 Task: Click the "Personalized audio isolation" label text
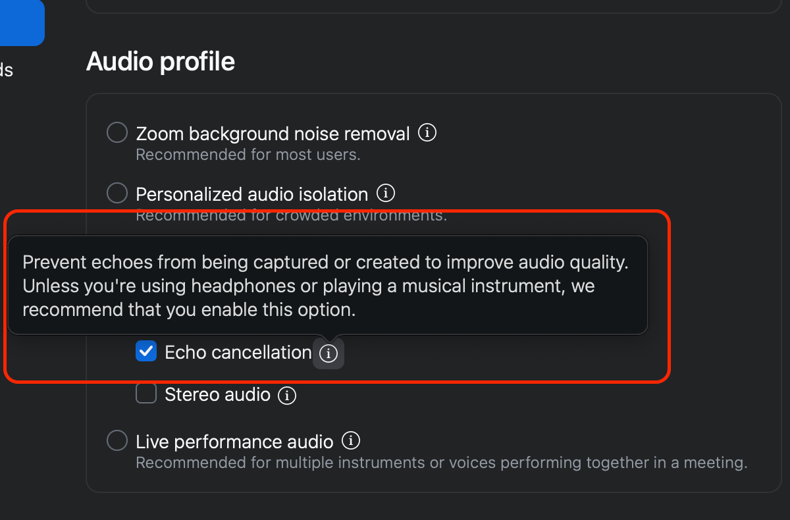click(x=251, y=195)
